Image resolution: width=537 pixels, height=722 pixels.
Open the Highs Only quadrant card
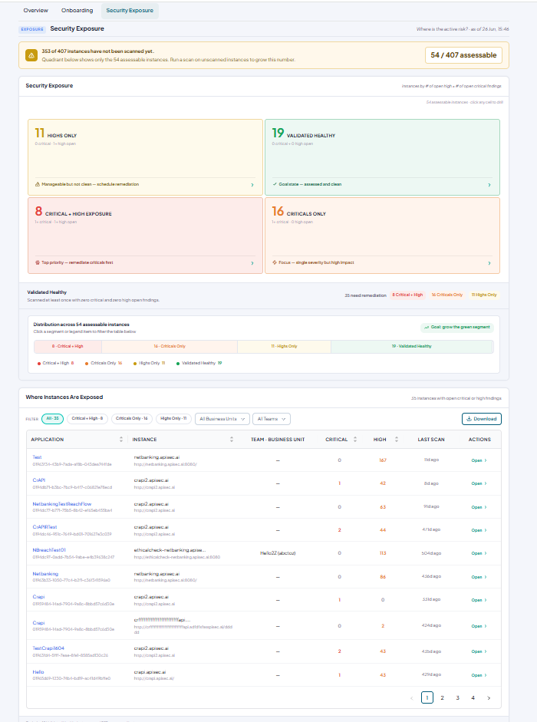click(x=145, y=157)
